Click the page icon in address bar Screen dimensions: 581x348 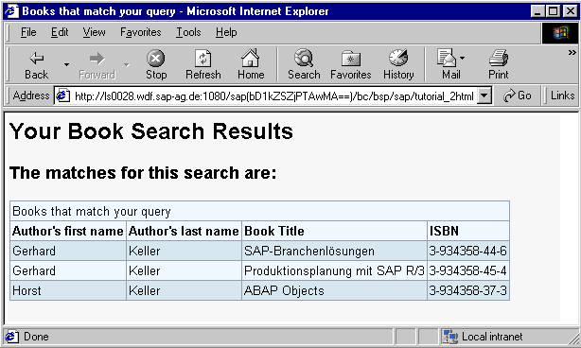[x=62, y=96]
